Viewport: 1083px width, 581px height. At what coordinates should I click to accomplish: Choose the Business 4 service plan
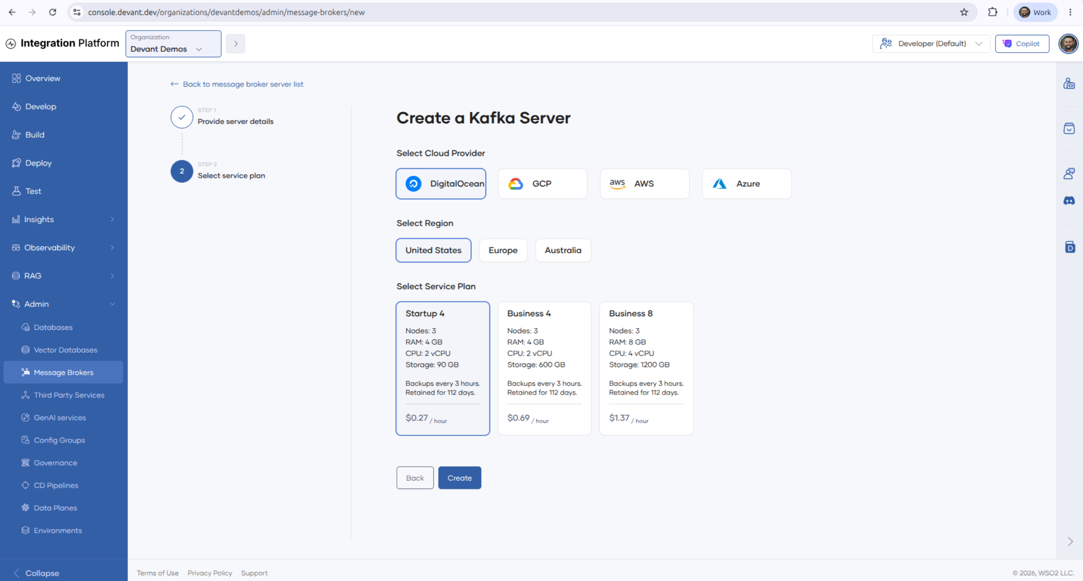point(545,368)
